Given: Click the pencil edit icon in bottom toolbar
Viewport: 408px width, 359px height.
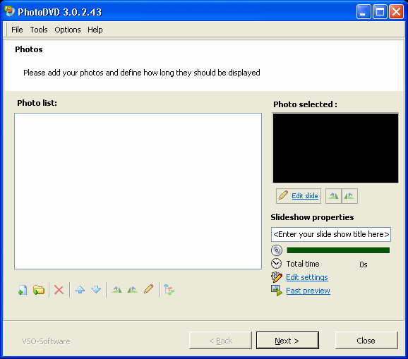Looking at the screenshot, I should click(x=148, y=289).
